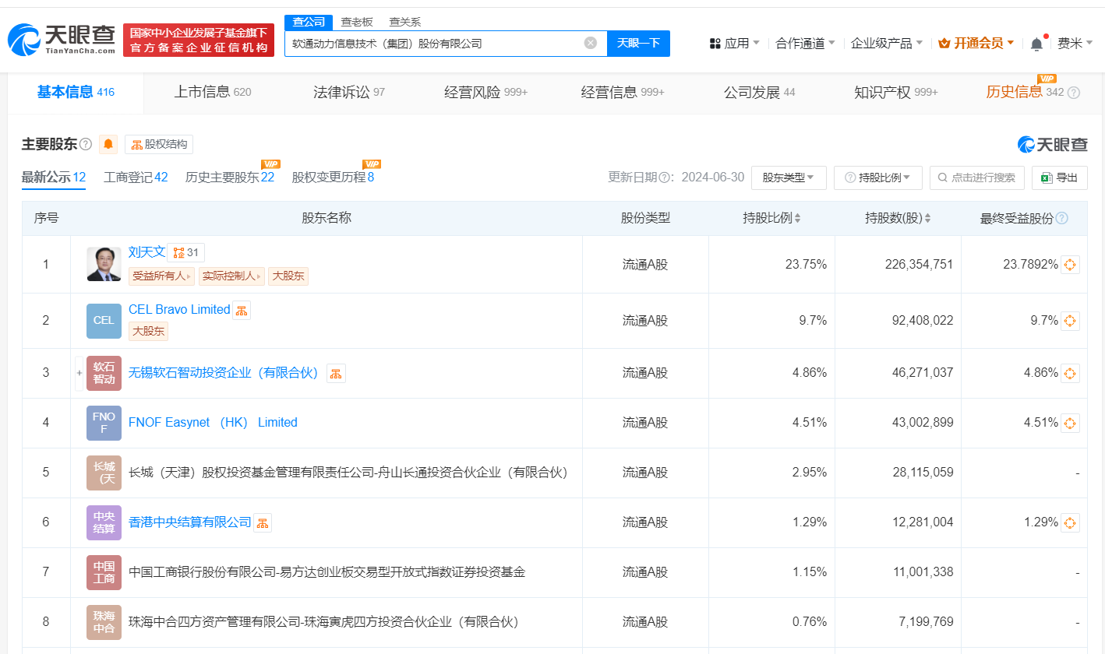Open the 法律诉讼 97 tab
Viewport: 1105px width, 654px height.
[349, 93]
